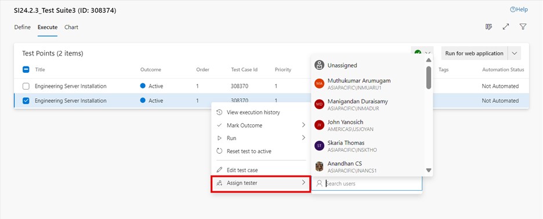This screenshot has width=543, height=219.
Task: Click Anandhan CS profile photo
Action: 319,166
